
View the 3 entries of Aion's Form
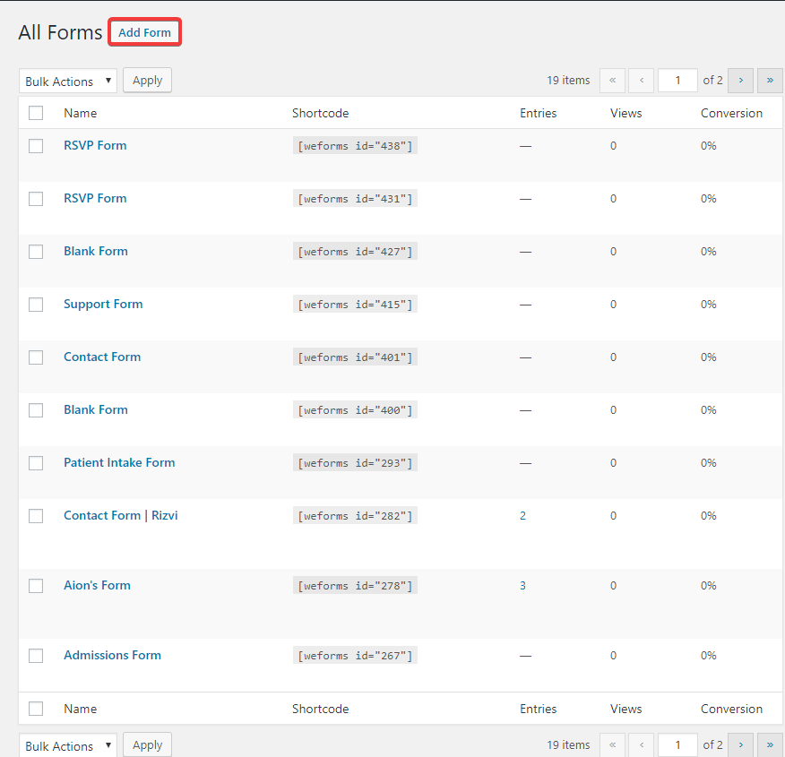(522, 585)
